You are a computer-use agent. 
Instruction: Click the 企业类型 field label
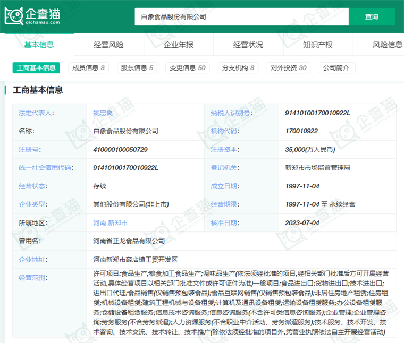pyautogui.click(x=33, y=204)
